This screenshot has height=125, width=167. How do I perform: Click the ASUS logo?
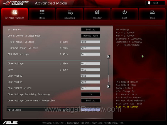pos(10,123)
